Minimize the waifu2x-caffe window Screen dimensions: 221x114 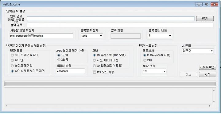tap(199, 5)
